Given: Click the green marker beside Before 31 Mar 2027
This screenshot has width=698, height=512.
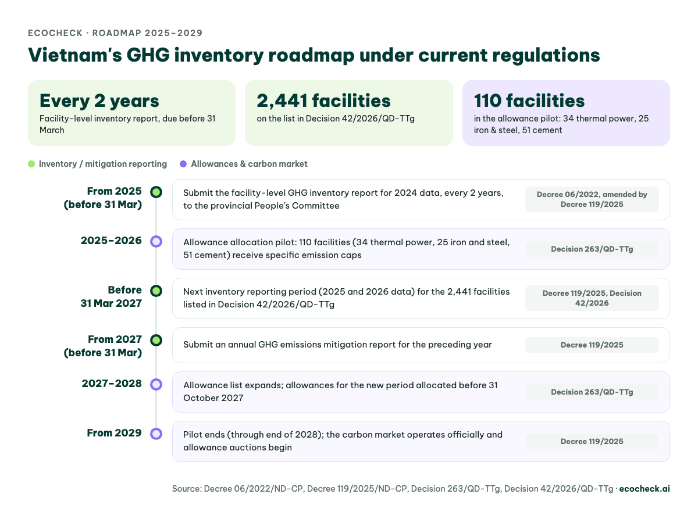Looking at the screenshot, I should click(x=156, y=291).
